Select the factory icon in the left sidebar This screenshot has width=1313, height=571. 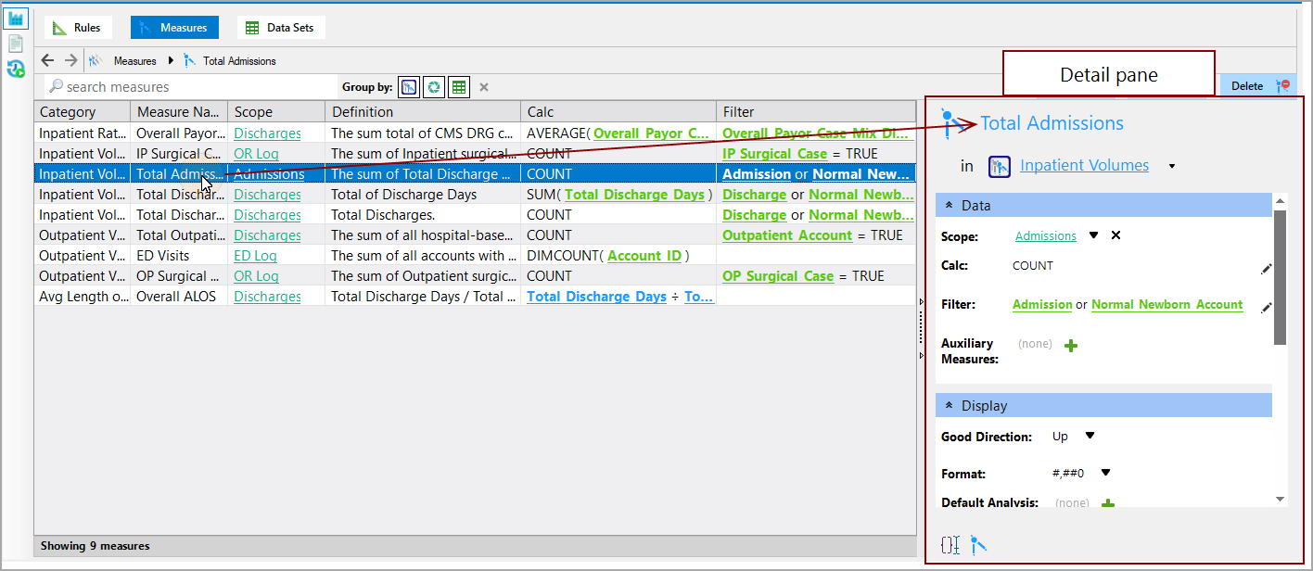click(x=15, y=17)
